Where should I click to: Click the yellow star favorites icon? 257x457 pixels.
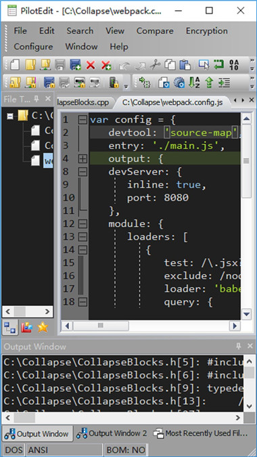(x=43, y=327)
